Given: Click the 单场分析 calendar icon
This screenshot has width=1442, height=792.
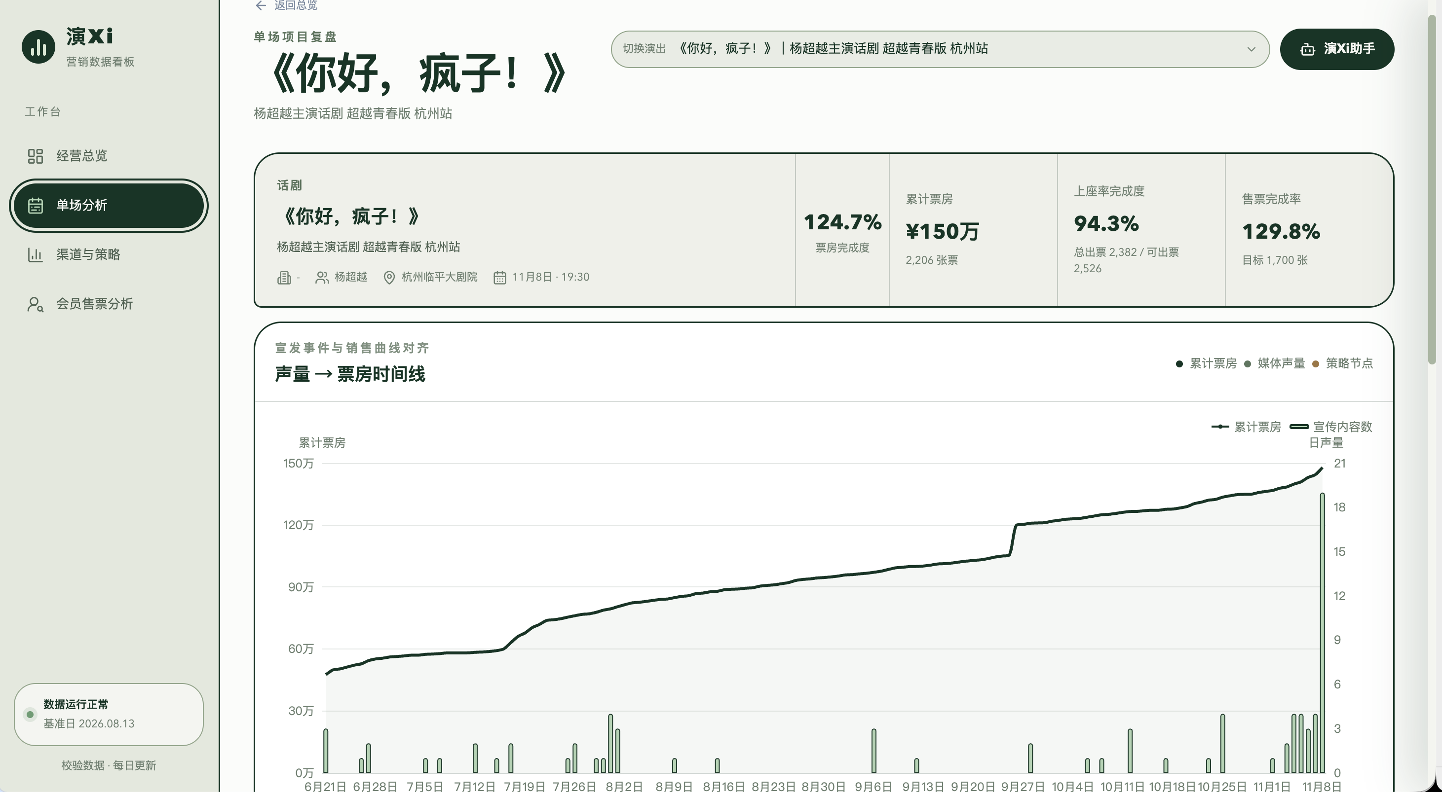Looking at the screenshot, I should tap(35, 205).
